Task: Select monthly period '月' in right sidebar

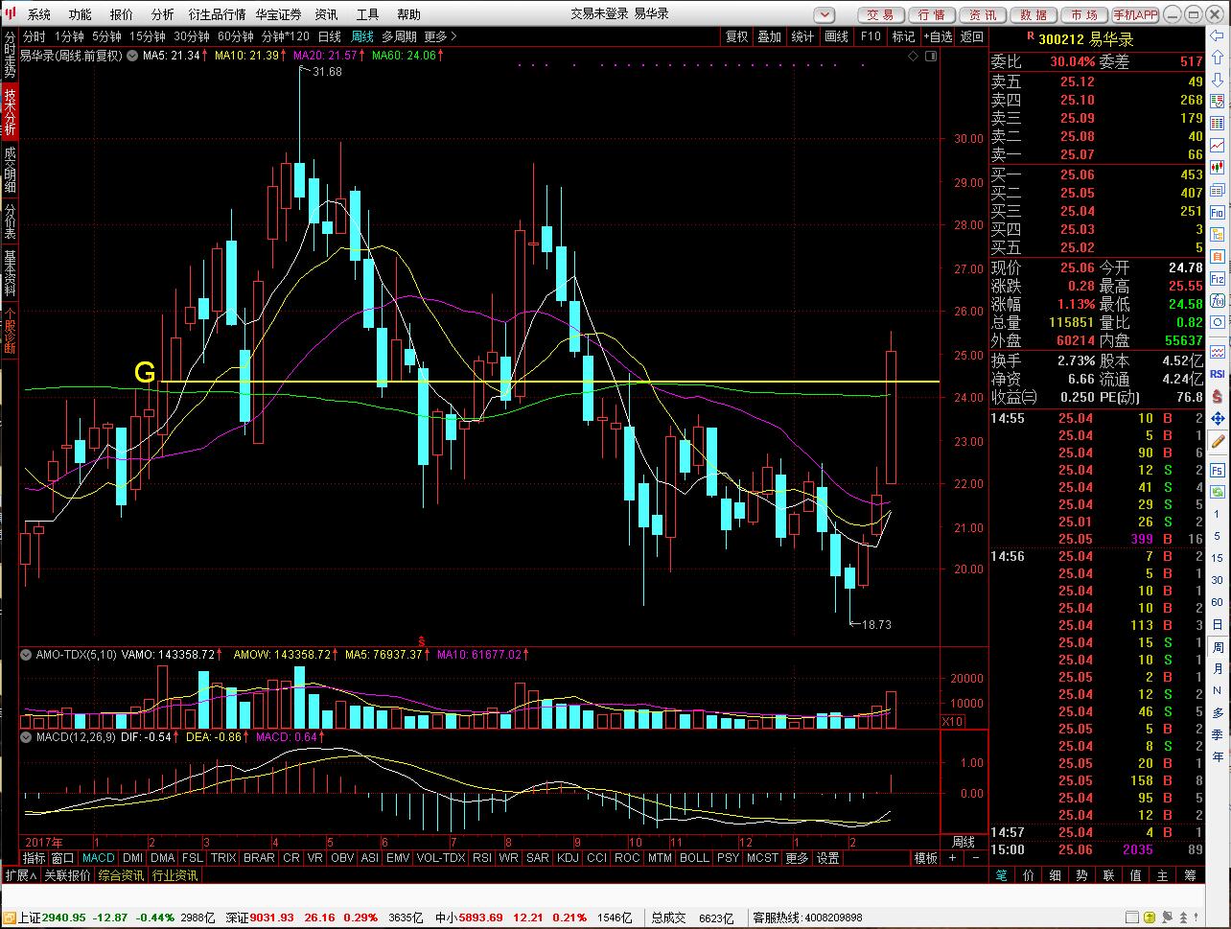Action: click(1218, 668)
